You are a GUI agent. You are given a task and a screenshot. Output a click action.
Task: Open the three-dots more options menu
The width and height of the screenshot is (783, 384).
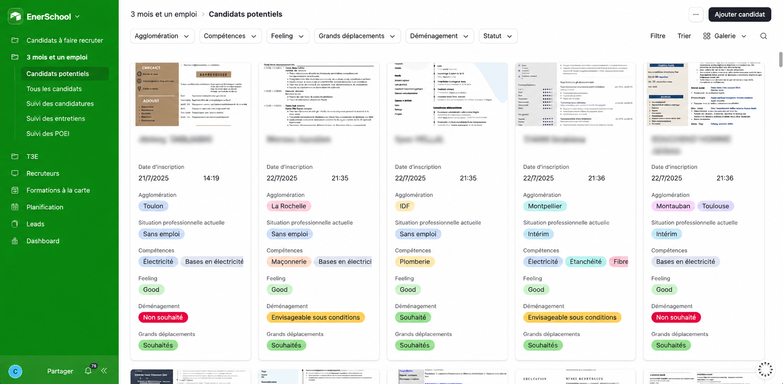(695, 14)
